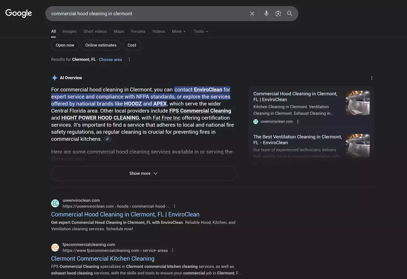Click the link chip icon after paragraph
This screenshot has width=407, height=279.
[x=108, y=139]
